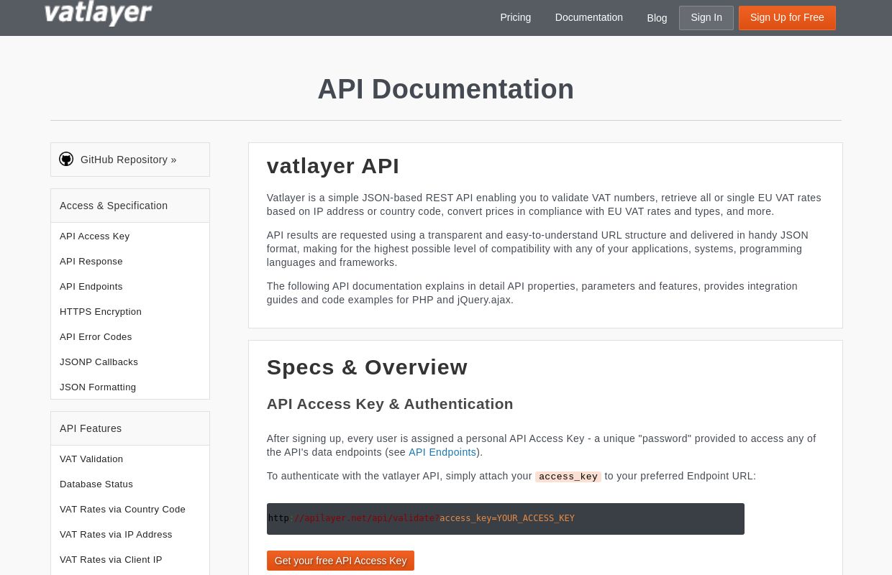Image resolution: width=892 pixels, height=575 pixels.
Task: Click the Specs & Overview heading
Action: 367,367
